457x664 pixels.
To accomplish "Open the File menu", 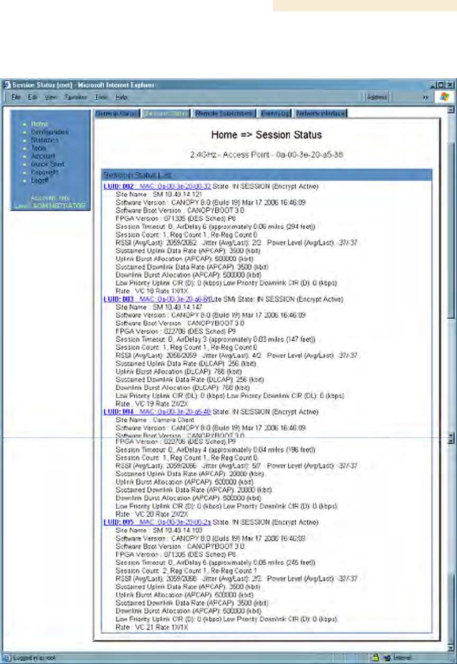I will click(16, 97).
